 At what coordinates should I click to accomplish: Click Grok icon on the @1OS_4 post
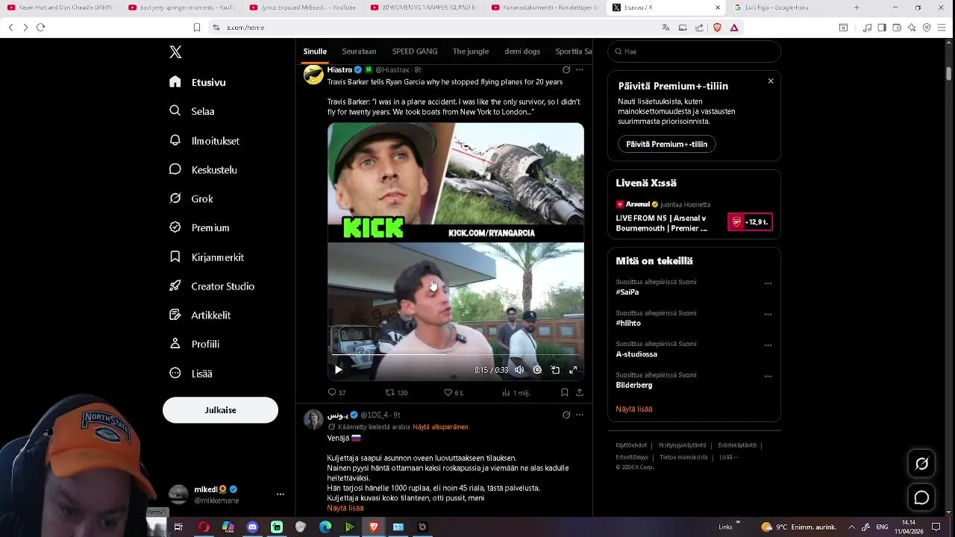point(566,415)
